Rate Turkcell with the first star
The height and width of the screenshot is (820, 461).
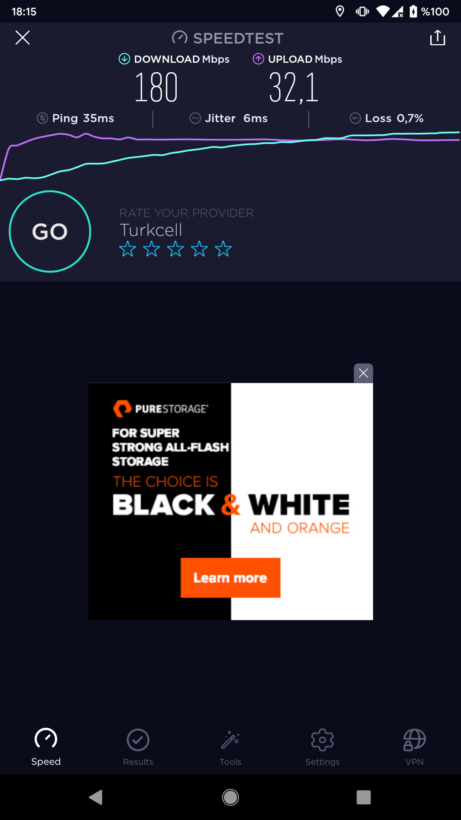(128, 249)
